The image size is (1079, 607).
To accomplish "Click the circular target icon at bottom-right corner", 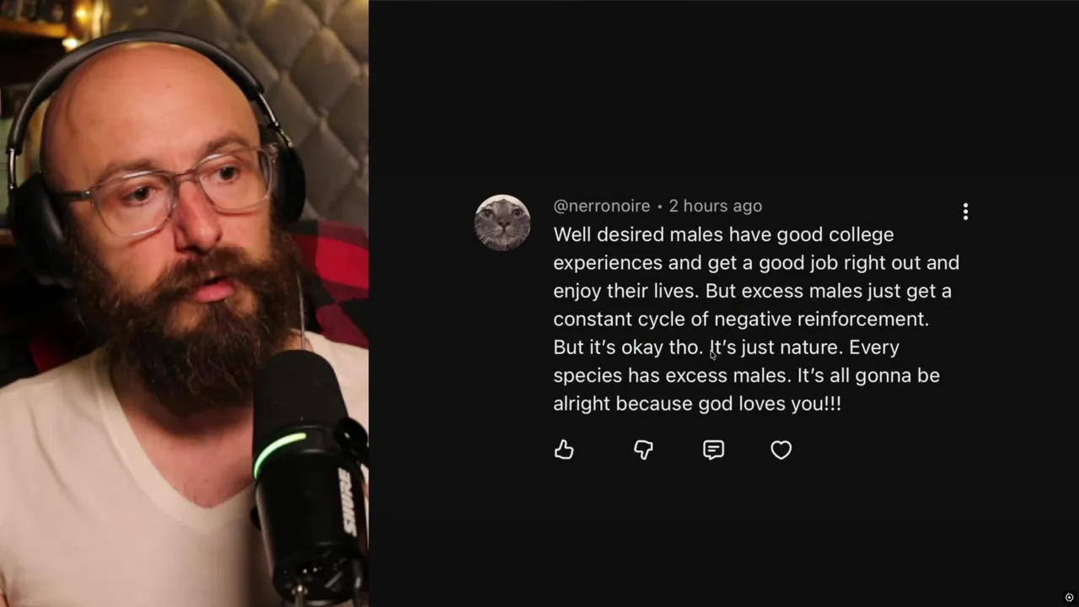I will click(x=1069, y=598).
